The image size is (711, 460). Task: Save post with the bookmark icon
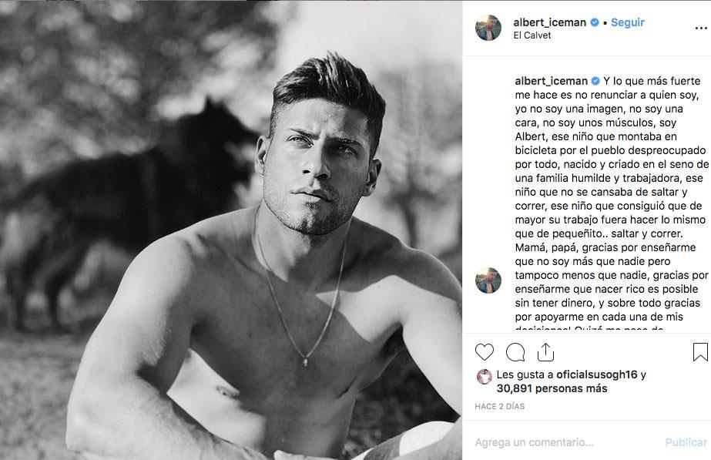coord(699,352)
